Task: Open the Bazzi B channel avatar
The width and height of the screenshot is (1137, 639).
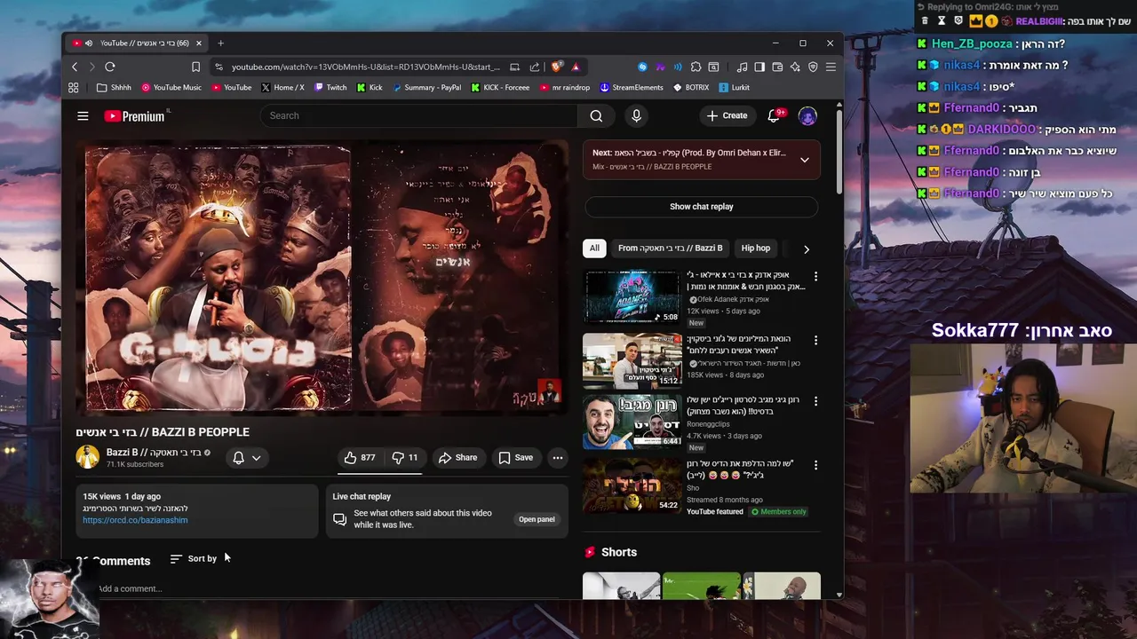Action: pyautogui.click(x=87, y=457)
